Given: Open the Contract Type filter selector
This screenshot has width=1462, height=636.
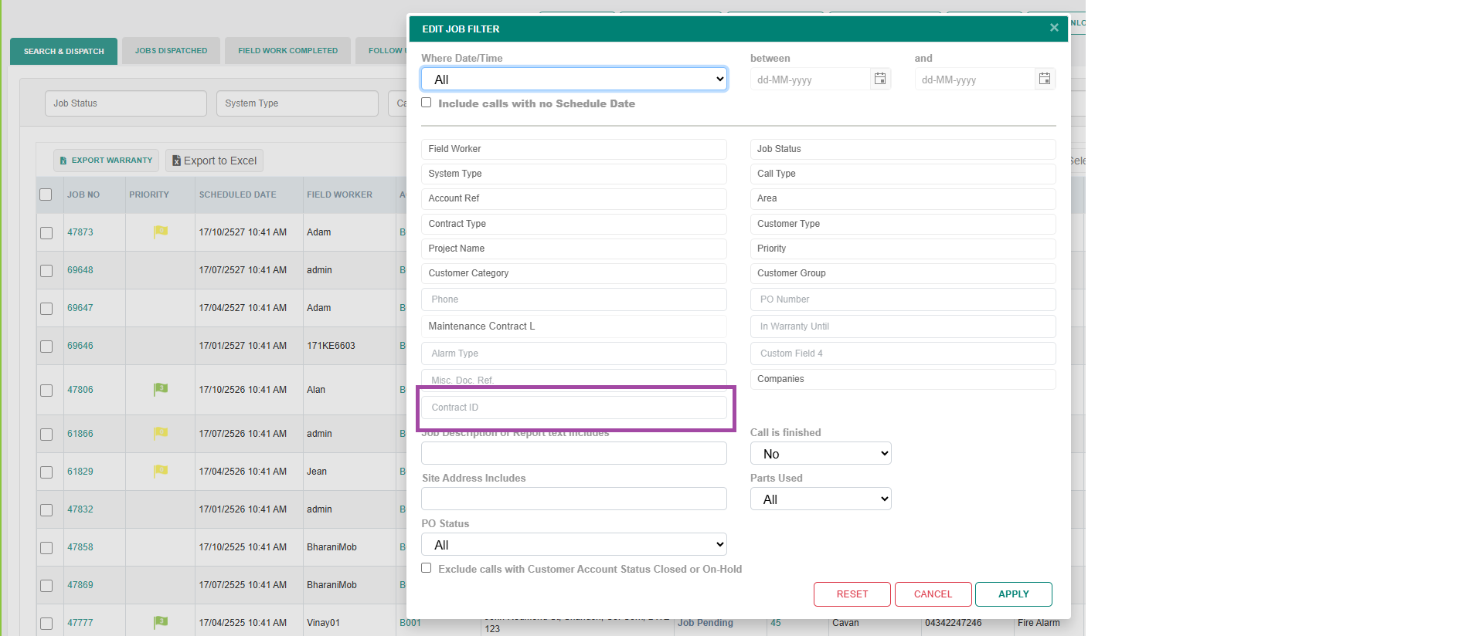Looking at the screenshot, I should [x=574, y=224].
